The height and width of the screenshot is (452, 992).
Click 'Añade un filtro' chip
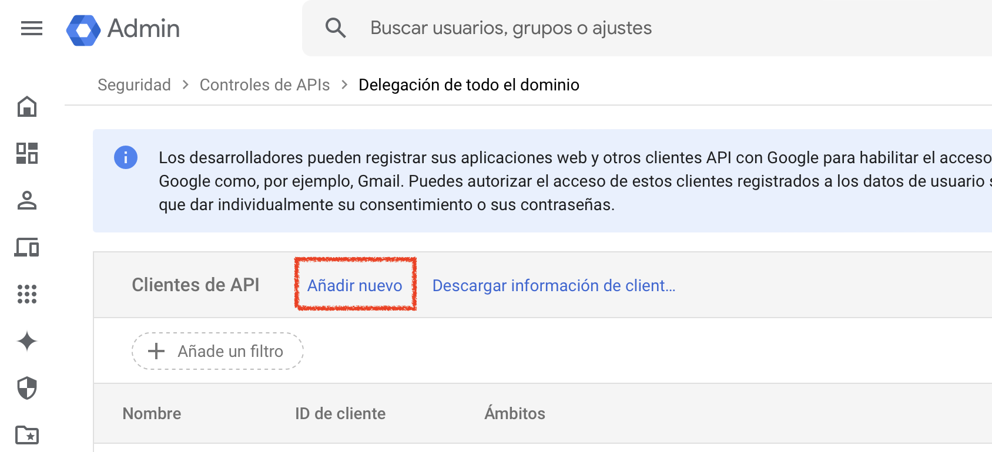[217, 351]
